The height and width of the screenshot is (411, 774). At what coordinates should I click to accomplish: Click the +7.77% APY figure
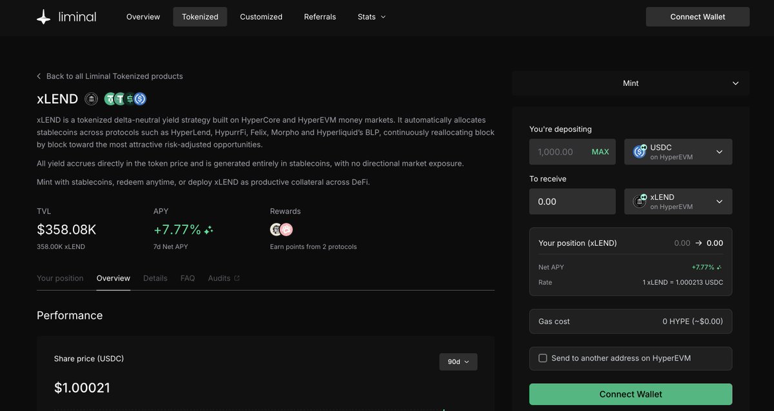pyautogui.click(x=177, y=230)
